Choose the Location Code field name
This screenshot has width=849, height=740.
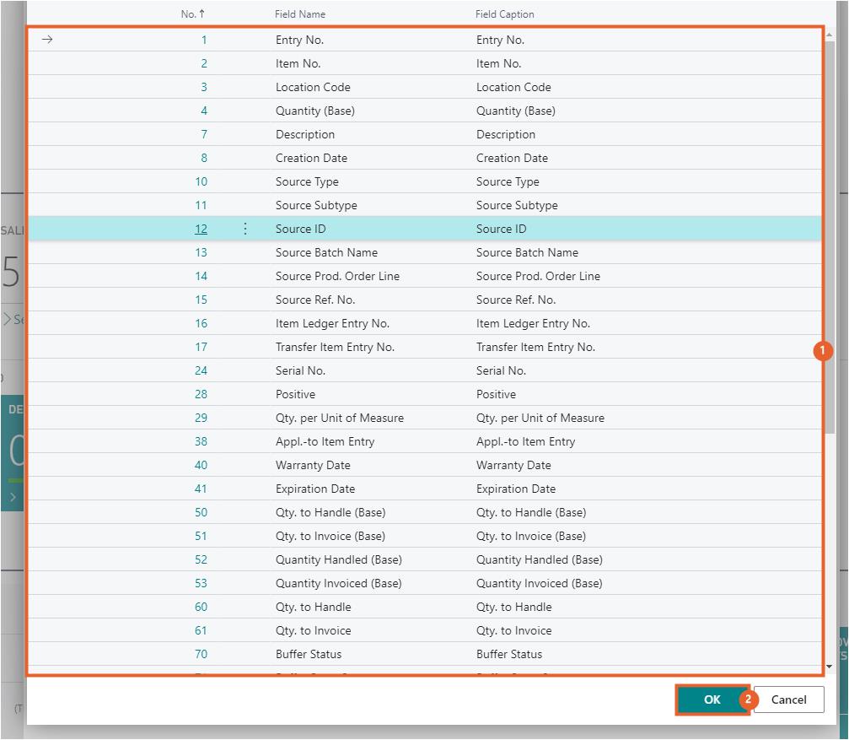coord(313,87)
